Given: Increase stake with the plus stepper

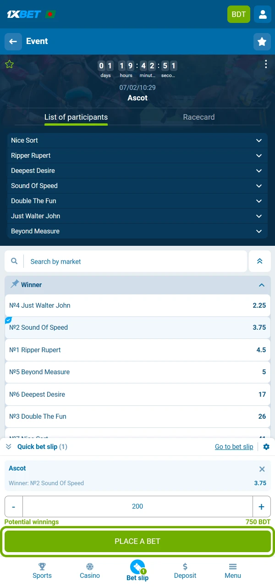Looking at the screenshot, I should [x=262, y=507].
